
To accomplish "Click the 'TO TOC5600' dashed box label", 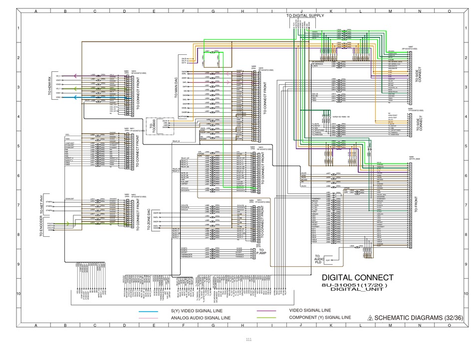I will point(152,127).
